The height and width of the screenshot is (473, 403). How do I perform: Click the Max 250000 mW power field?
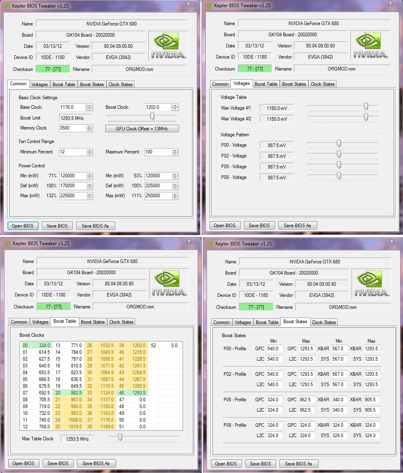click(x=158, y=196)
